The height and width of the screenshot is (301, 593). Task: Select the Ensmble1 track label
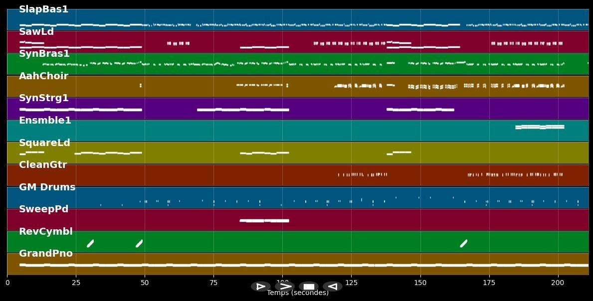click(45, 121)
